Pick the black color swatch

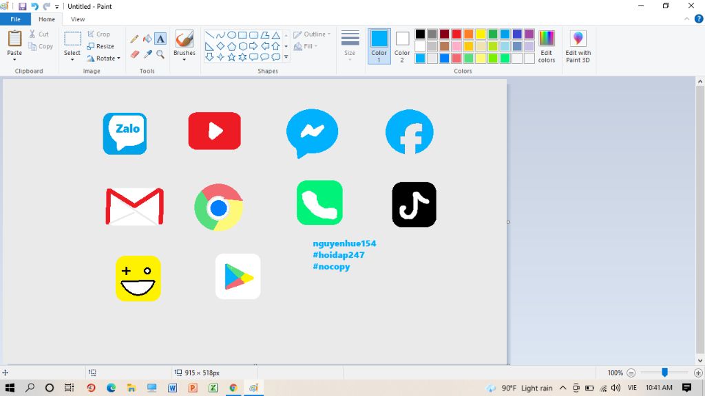[x=420, y=34]
